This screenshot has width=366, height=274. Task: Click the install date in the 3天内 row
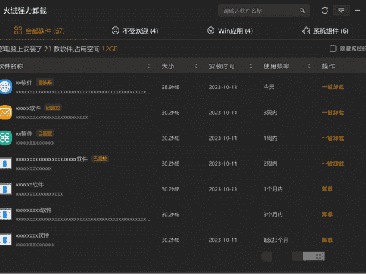tap(223, 113)
